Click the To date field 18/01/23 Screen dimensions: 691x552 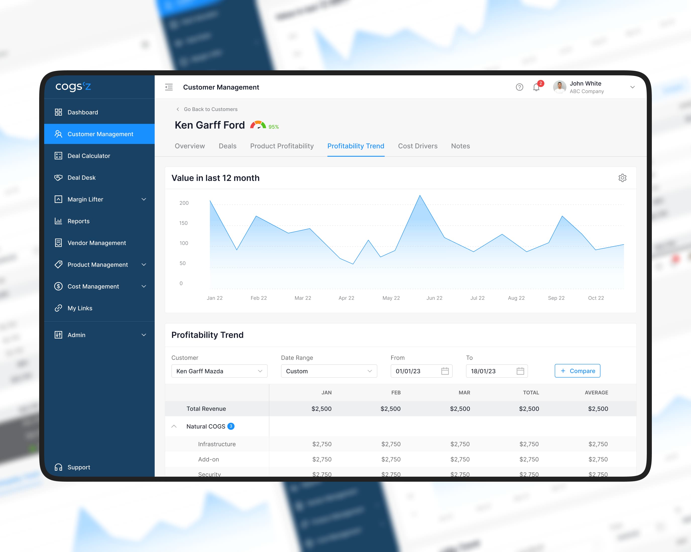point(497,371)
